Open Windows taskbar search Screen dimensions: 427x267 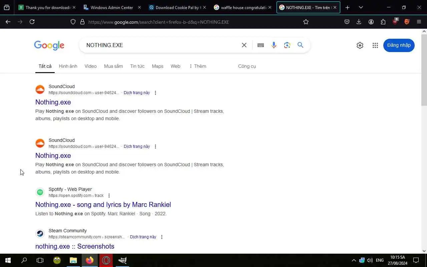coord(24,260)
